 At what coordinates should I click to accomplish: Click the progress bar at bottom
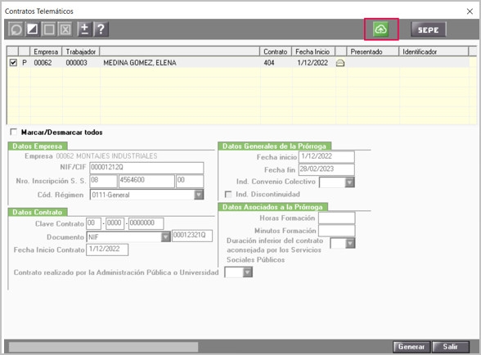[x=103, y=347]
